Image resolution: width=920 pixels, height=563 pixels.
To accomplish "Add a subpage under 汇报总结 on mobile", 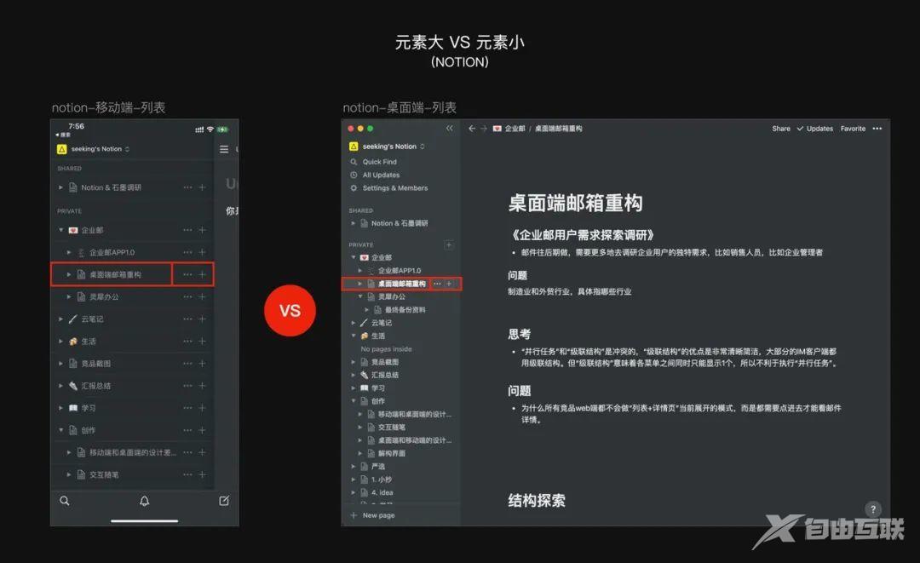I will [x=202, y=386].
